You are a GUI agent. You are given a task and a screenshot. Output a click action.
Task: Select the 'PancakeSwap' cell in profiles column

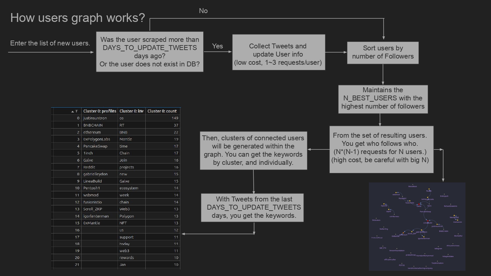[x=95, y=146]
